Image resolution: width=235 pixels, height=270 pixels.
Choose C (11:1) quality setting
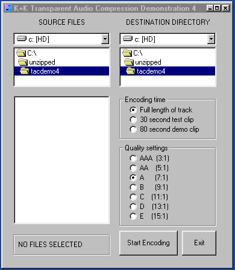[x=149, y=197]
